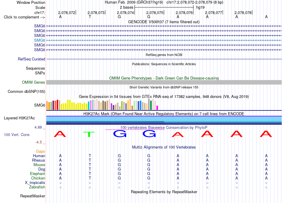The image size is (282, 203).
Task: Open the H3K27Ac Mark ENCODE track title
Action: [x=164, y=114]
